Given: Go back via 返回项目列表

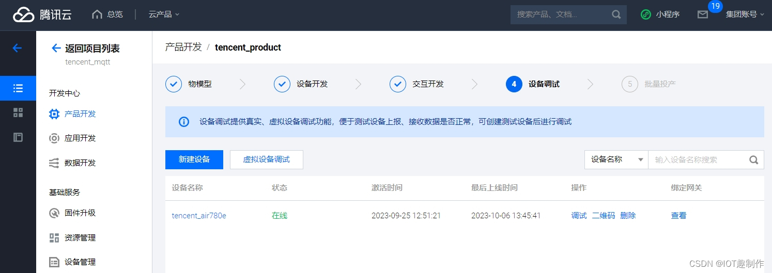Looking at the screenshot, I should pyautogui.click(x=85, y=49).
